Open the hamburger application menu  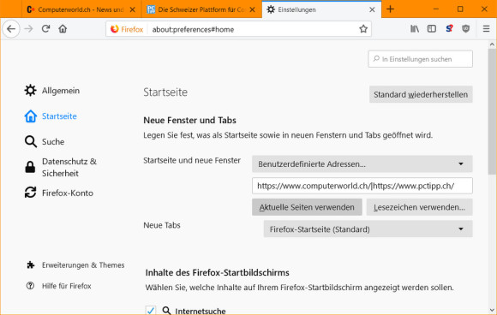[x=486, y=29]
